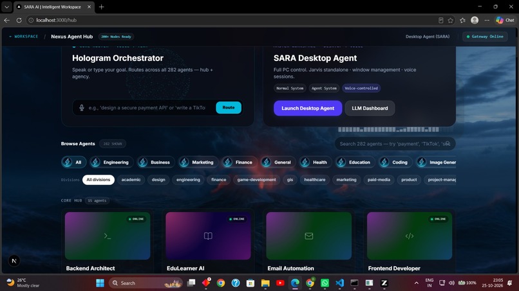Close the SARA AI browser tab
This screenshot has height=291, width=519.
point(89,6)
